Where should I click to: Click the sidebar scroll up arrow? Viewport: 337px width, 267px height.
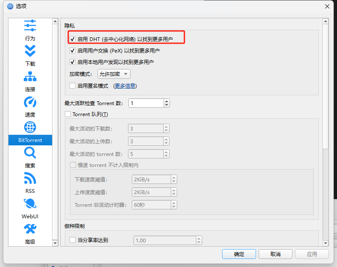point(55,21)
